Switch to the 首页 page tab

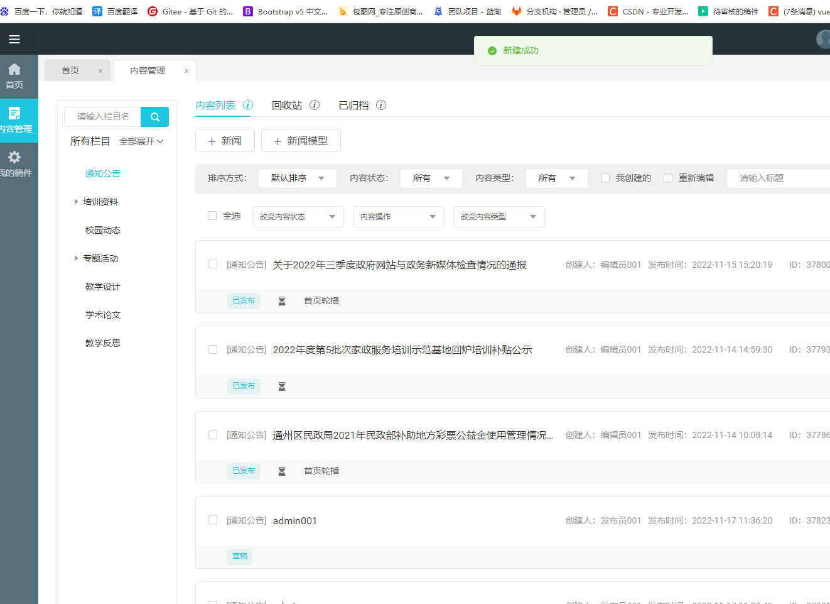pyautogui.click(x=70, y=70)
